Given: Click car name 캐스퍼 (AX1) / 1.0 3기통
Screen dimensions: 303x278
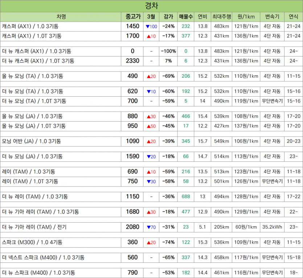Looking at the screenshot, I should (30, 26).
